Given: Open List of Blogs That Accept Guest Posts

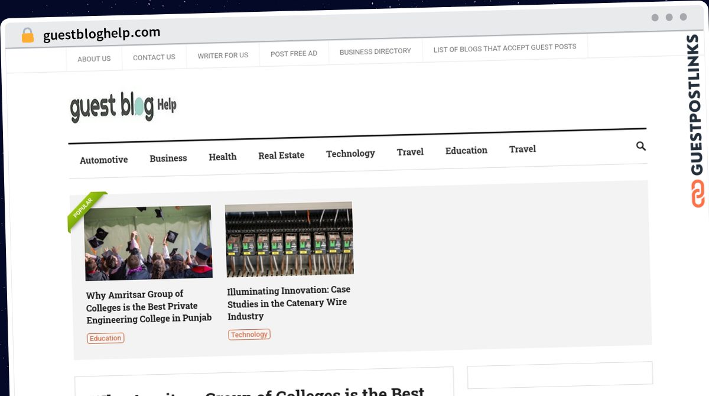Looking at the screenshot, I should tap(505, 48).
